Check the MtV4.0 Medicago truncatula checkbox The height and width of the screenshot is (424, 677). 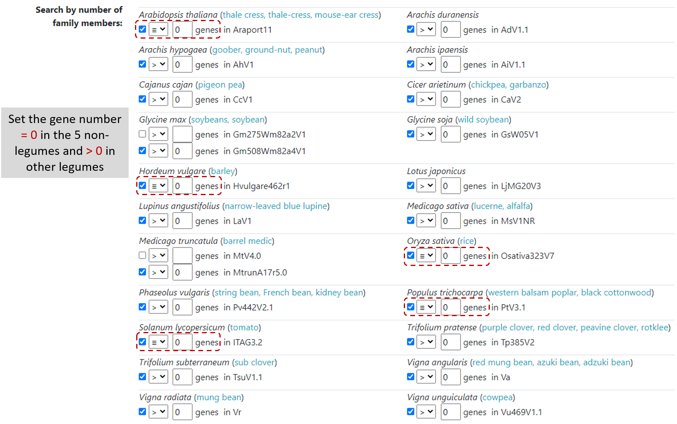[142, 255]
